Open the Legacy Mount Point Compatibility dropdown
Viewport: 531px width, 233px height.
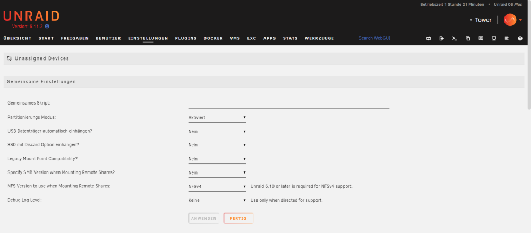(217, 159)
